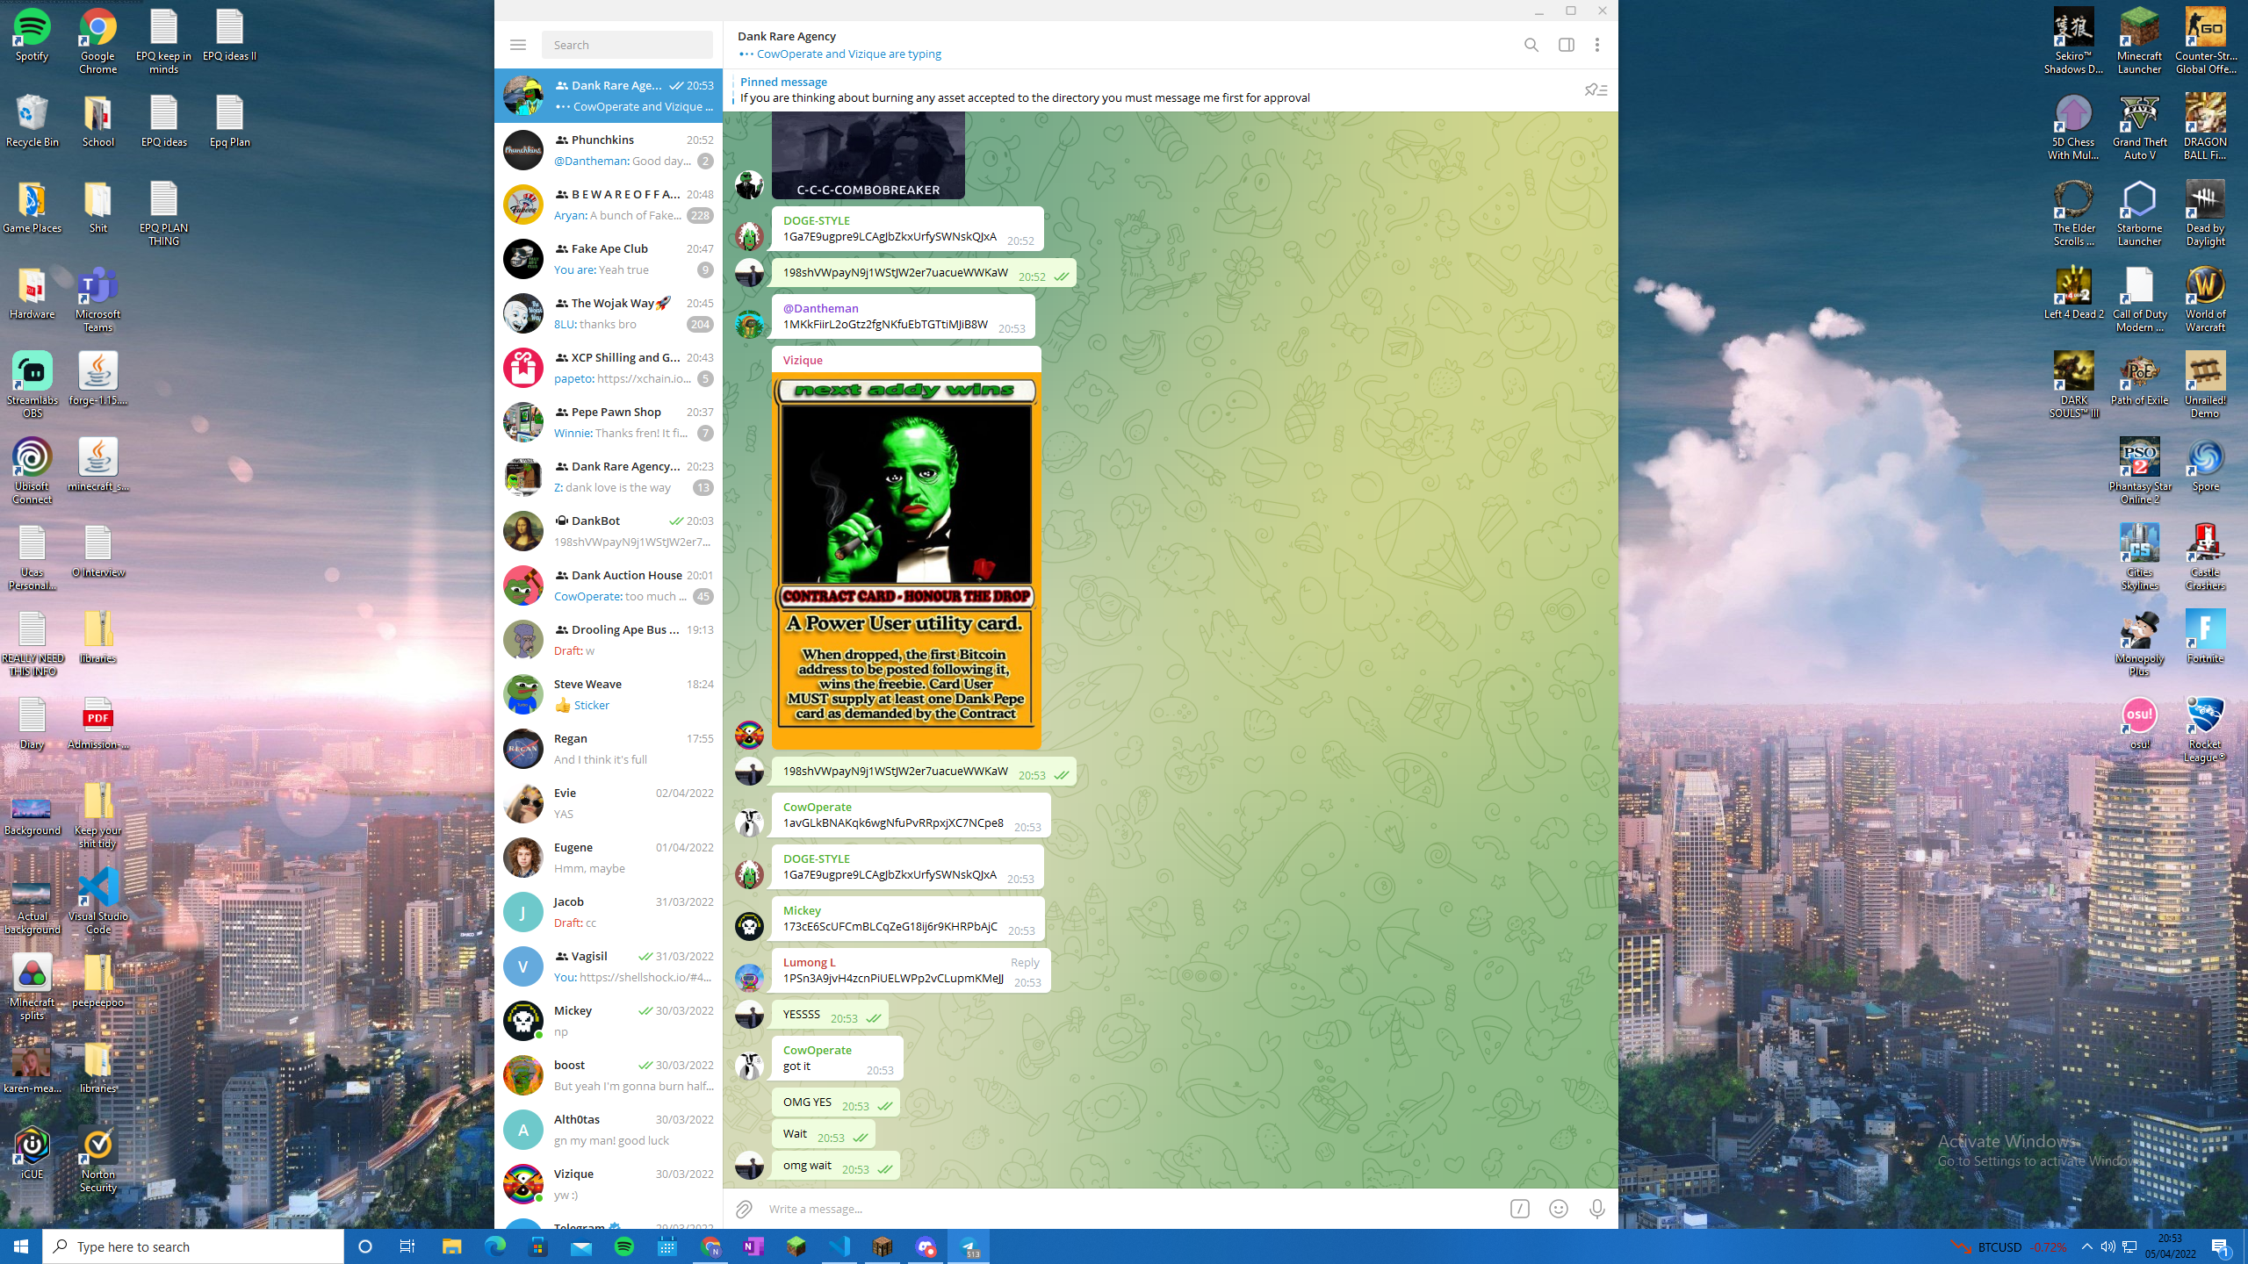Open the Phunchkins chat
The image size is (2248, 1264).
tap(609, 150)
